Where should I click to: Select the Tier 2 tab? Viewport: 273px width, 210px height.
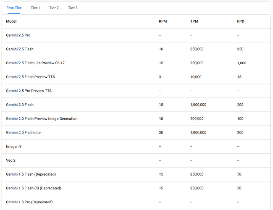coord(54,8)
